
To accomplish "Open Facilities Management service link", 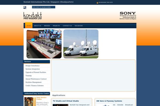I will pyautogui.click(x=34, y=82).
